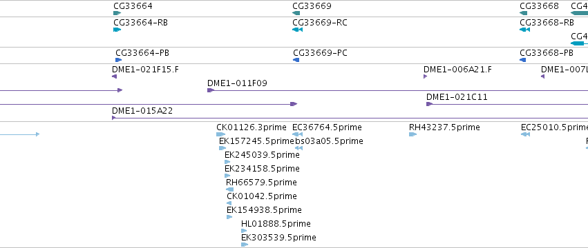Select the CK01126.3prime EST glyph
The width and height of the screenshot is (588, 248).
(x=221, y=134)
